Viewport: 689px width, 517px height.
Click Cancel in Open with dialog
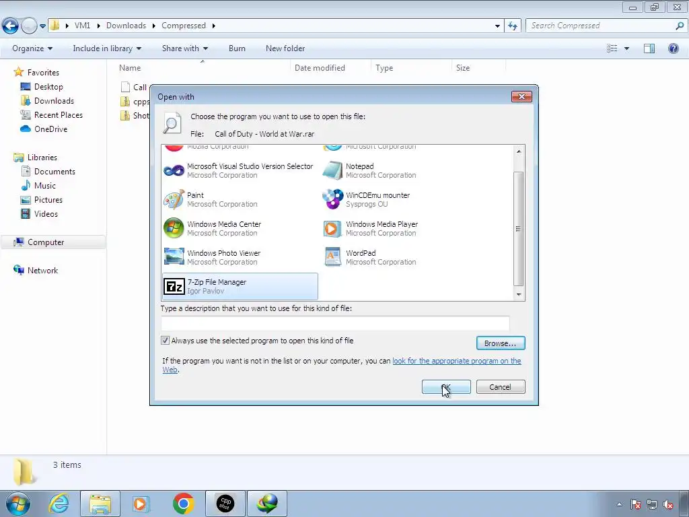[501, 387]
